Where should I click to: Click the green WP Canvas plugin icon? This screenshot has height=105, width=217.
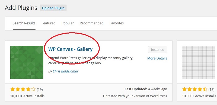point(27,62)
